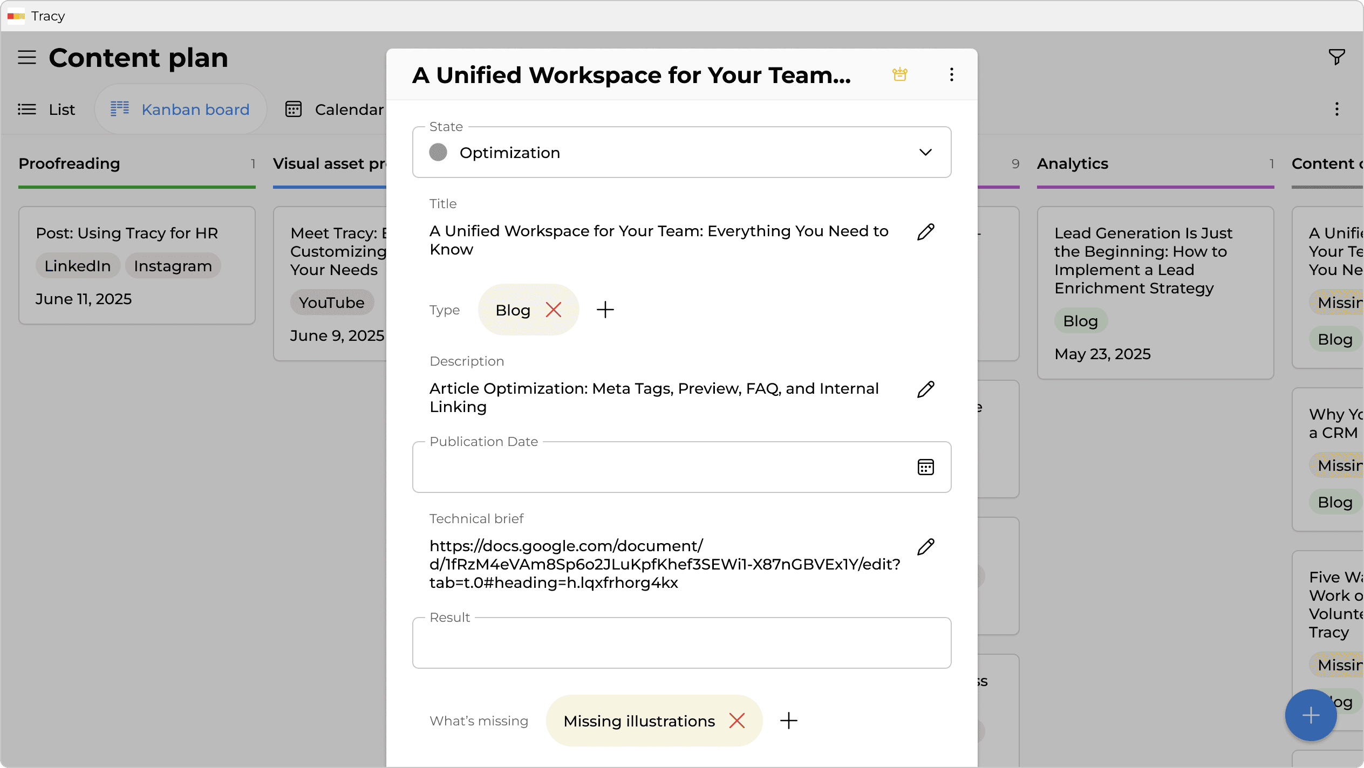Click the blue add-item floating button
Image resolution: width=1364 pixels, height=768 pixels.
coord(1310,715)
